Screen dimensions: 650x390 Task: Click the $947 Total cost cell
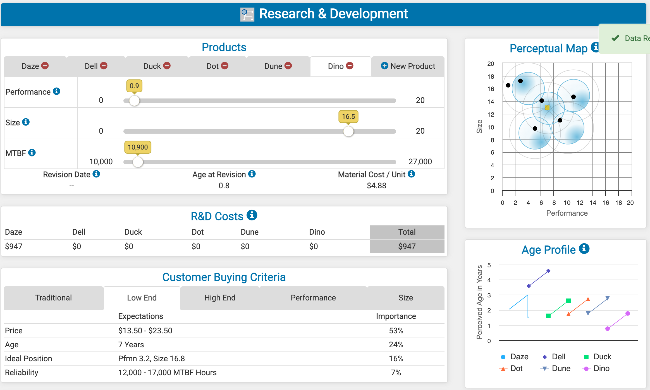click(x=407, y=246)
